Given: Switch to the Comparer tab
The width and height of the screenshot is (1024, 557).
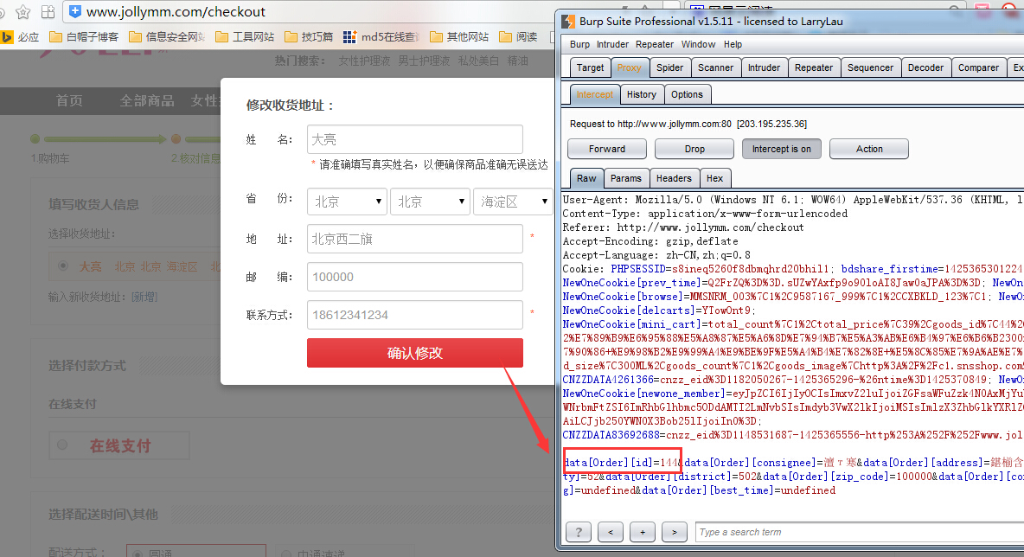Looking at the screenshot, I should (x=978, y=68).
